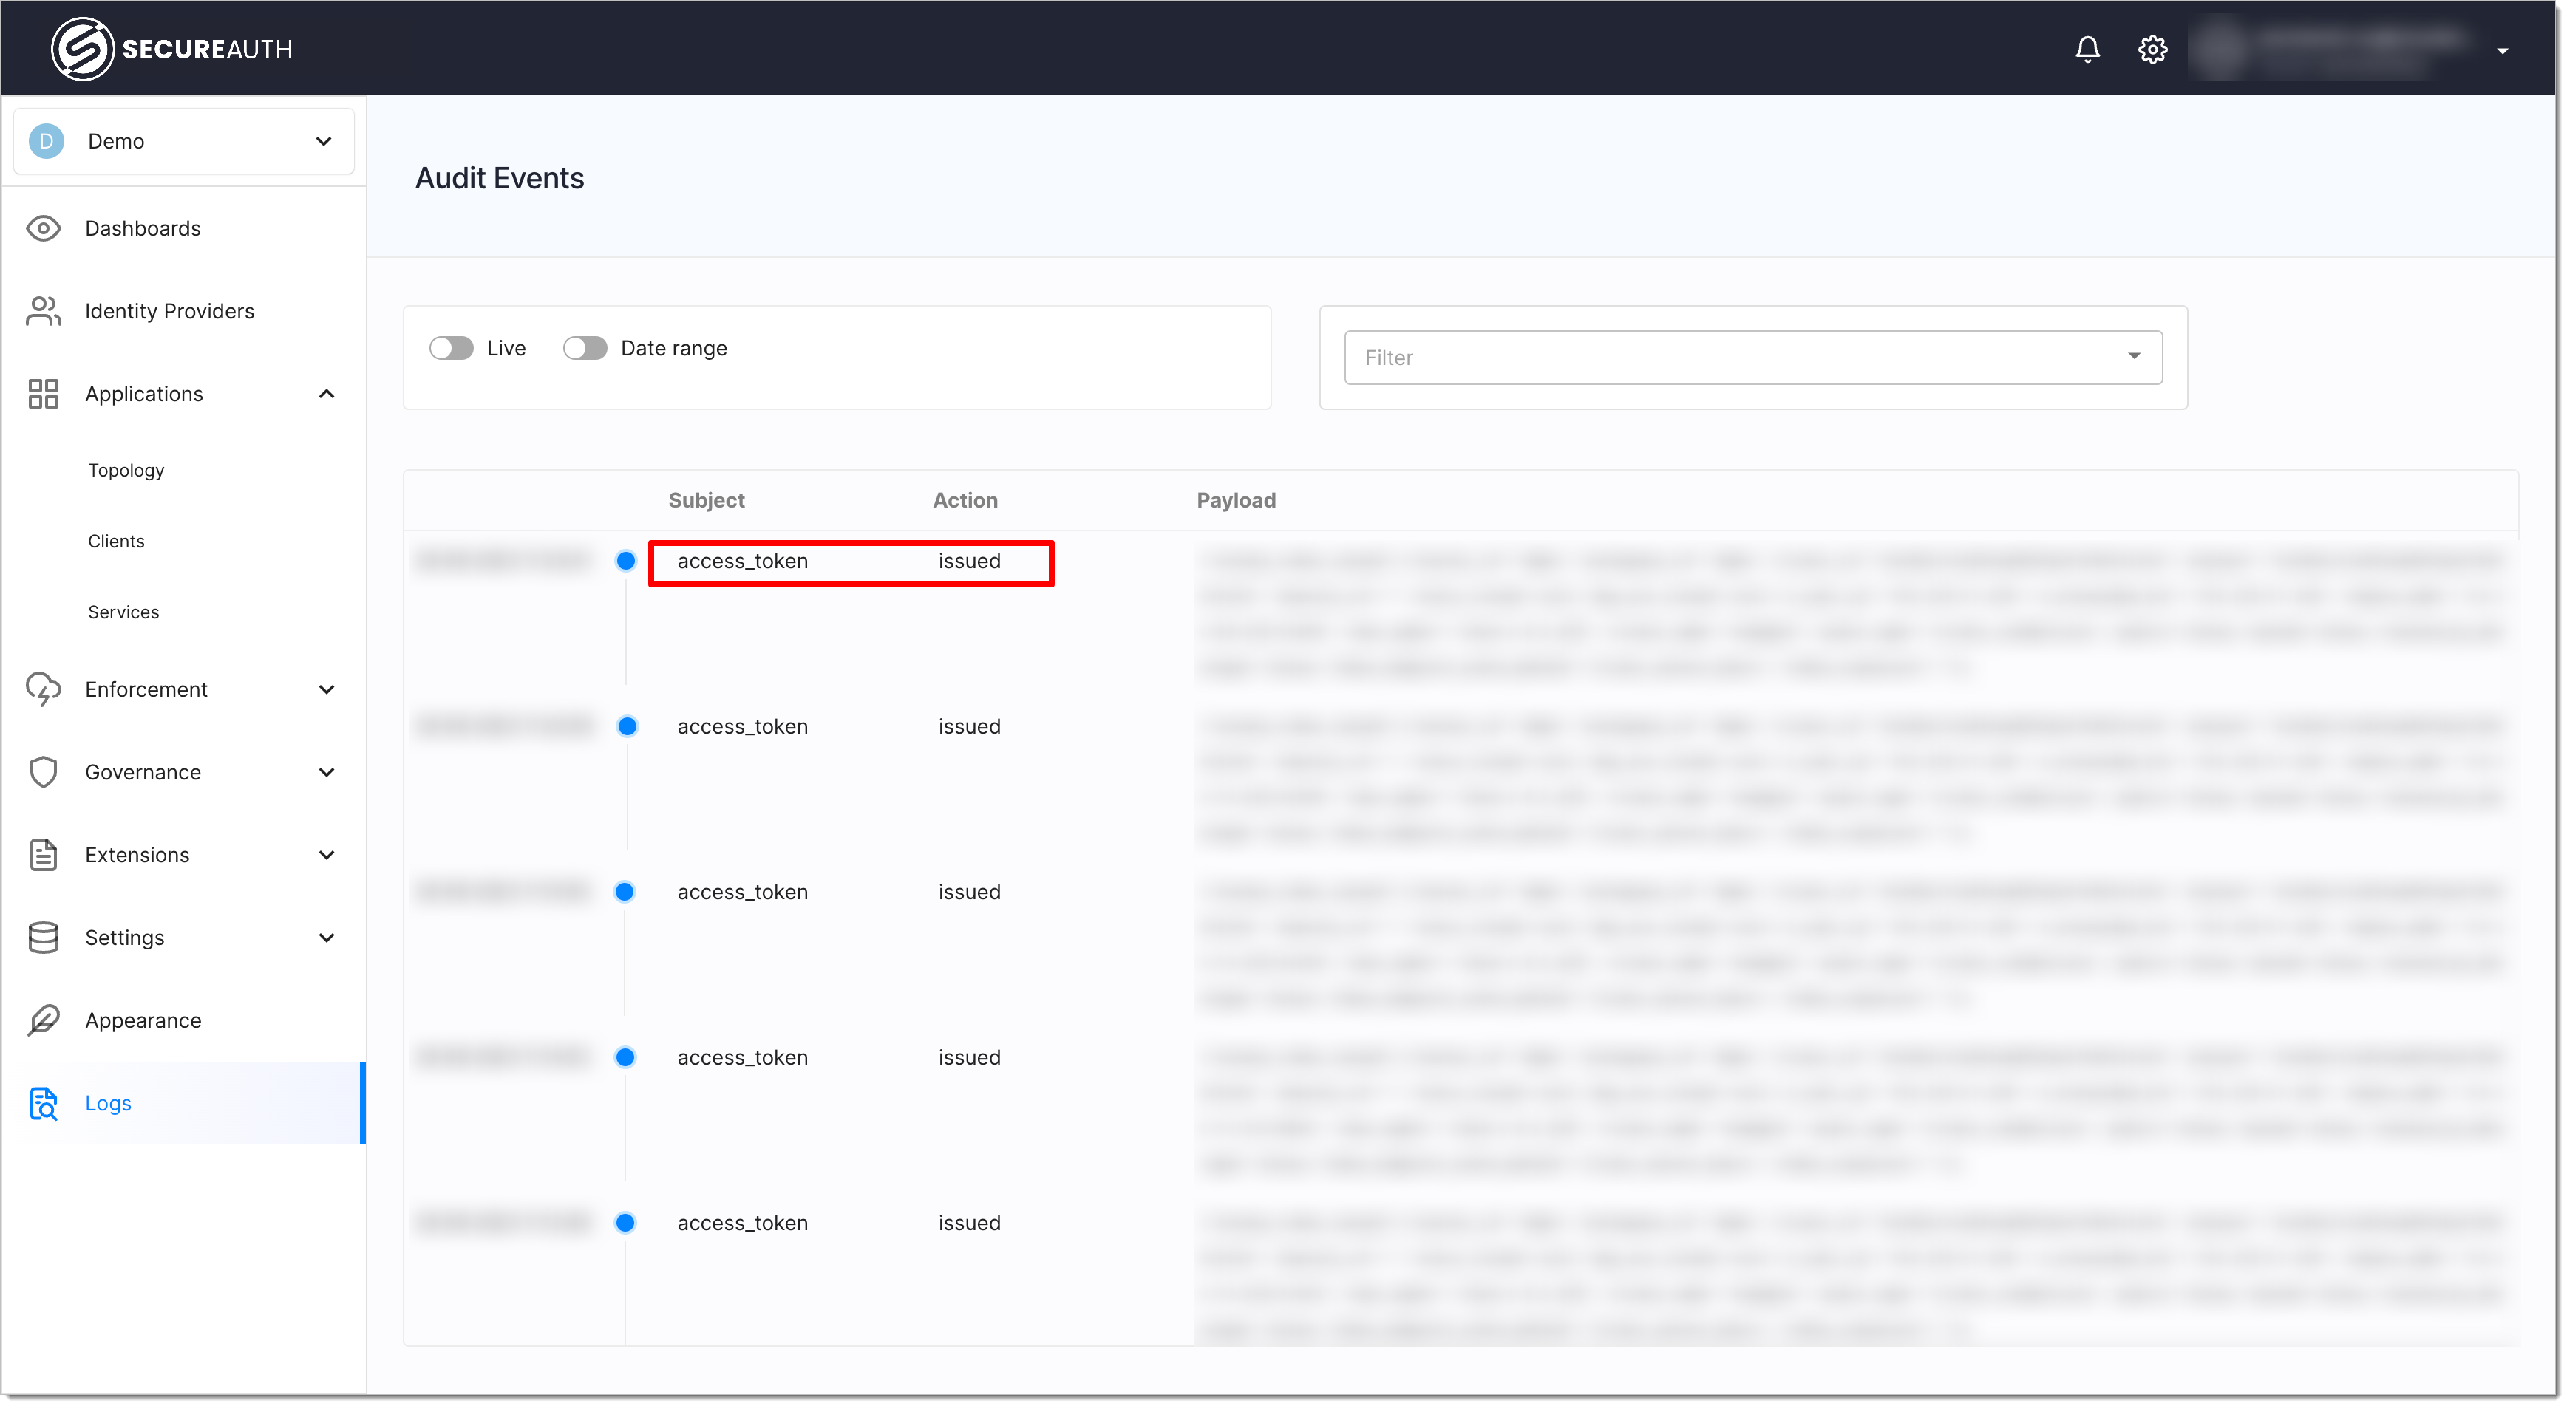This screenshot has width=2567, height=1406.
Task: Click the Demo account dropdown
Action: [x=182, y=140]
